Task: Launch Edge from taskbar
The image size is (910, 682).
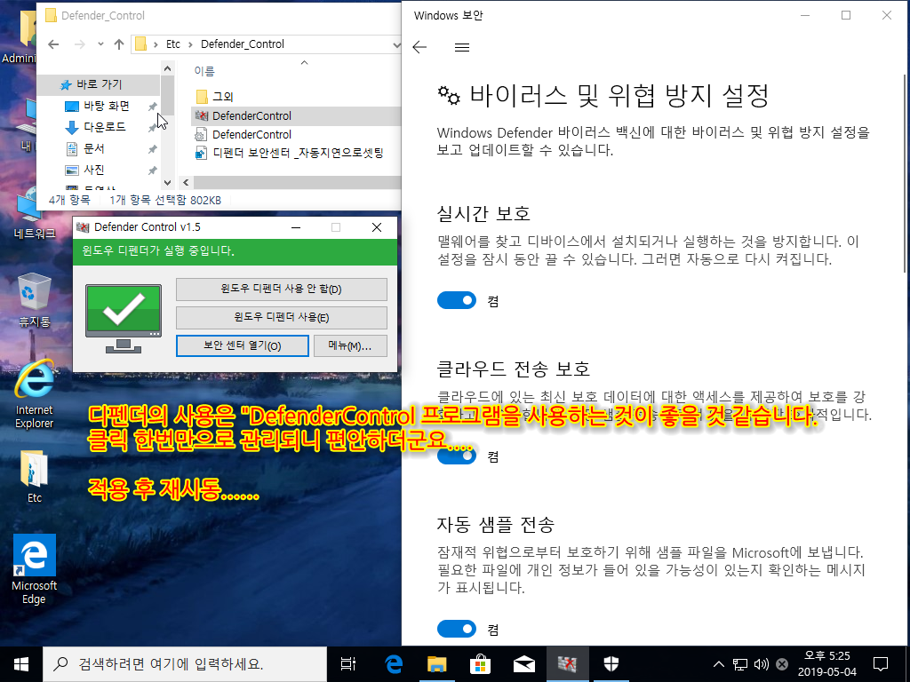Action: 394,664
